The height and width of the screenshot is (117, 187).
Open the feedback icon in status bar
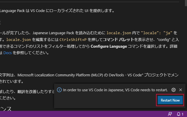pyautogui.click(x=170, y=114)
